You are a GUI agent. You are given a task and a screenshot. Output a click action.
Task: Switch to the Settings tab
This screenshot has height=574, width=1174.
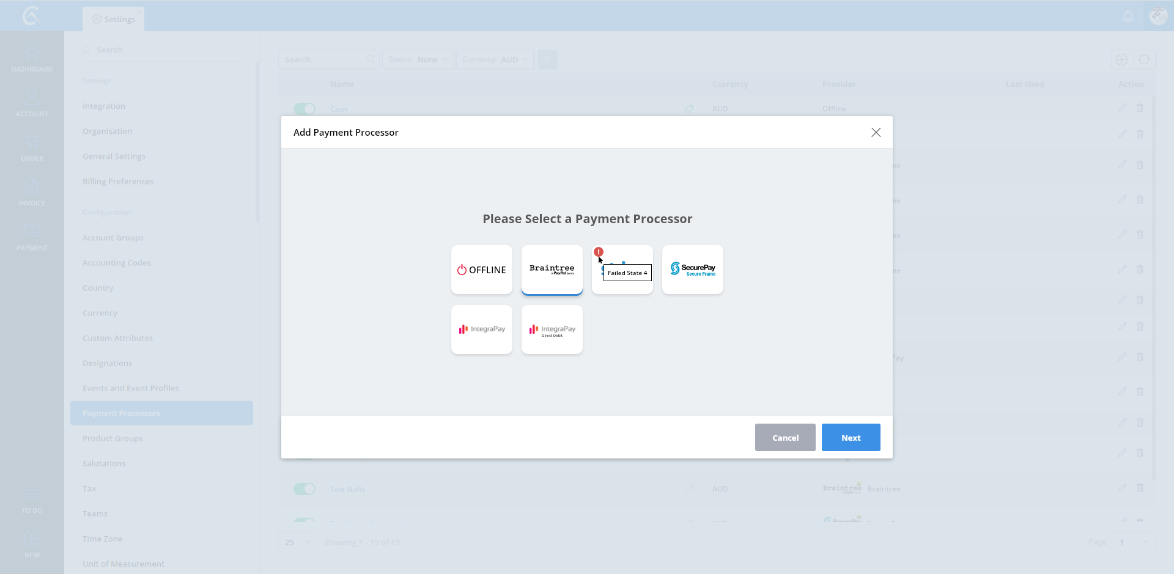pos(114,19)
